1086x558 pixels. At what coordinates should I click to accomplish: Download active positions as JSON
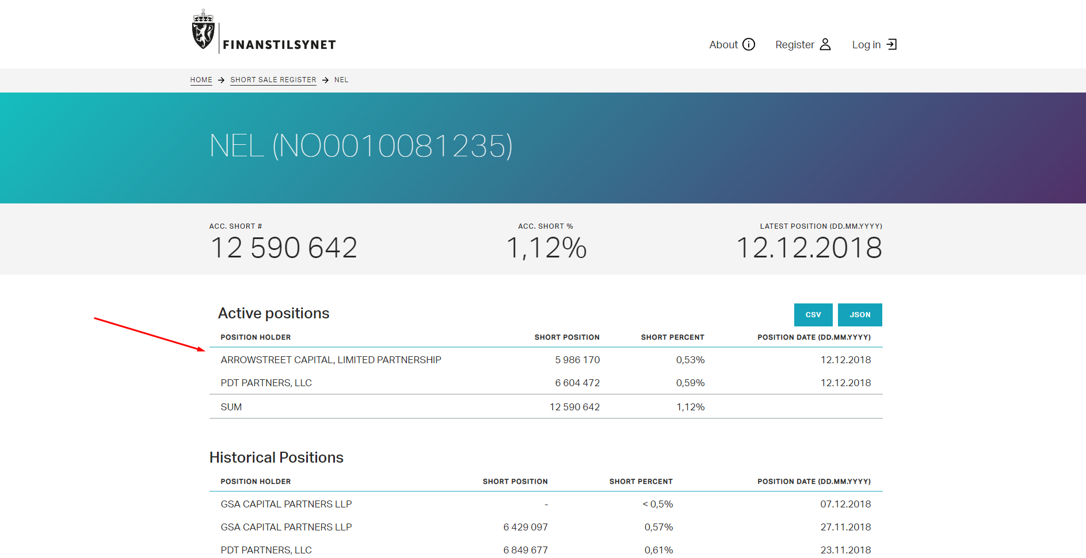[x=860, y=315]
